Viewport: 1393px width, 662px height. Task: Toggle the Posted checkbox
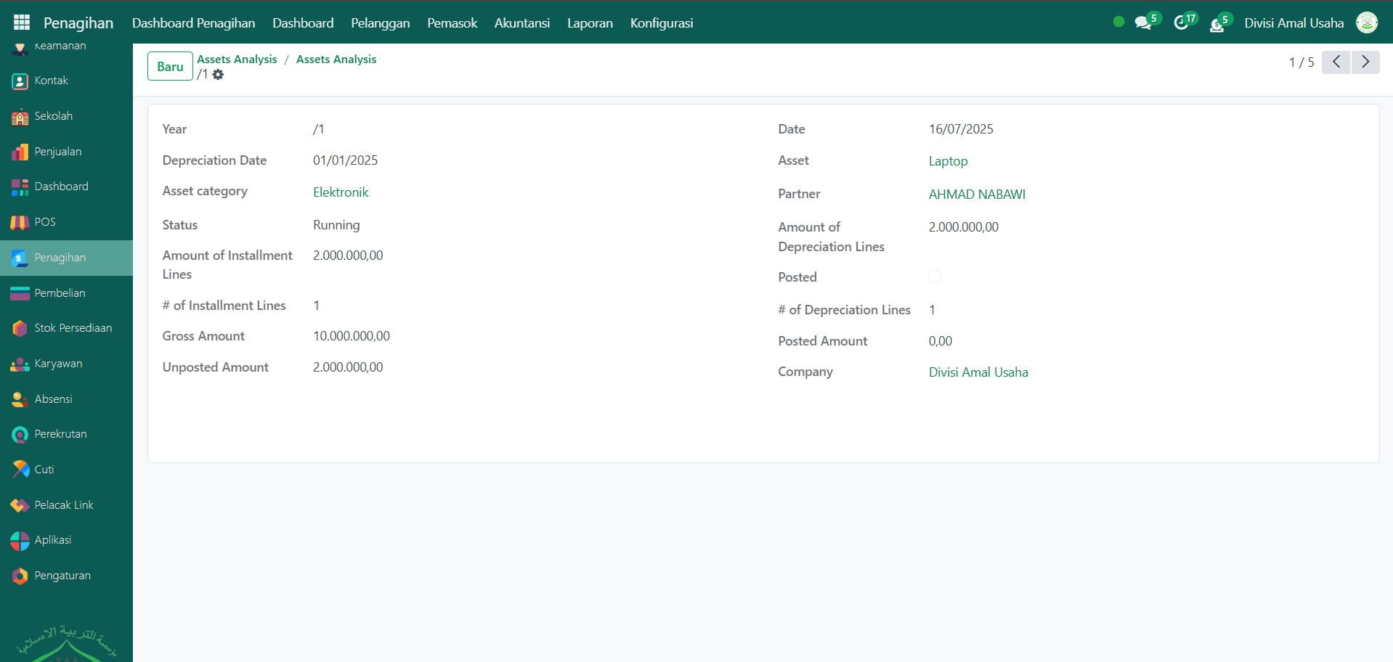[x=935, y=277]
